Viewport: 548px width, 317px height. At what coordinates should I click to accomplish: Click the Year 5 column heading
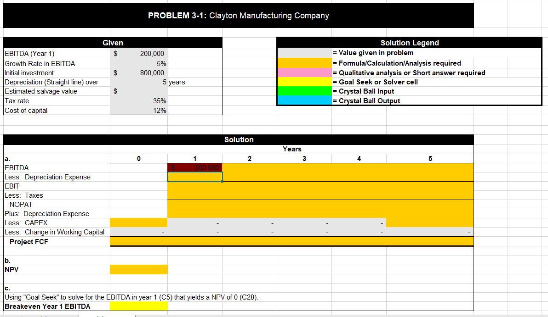pyautogui.click(x=430, y=159)
